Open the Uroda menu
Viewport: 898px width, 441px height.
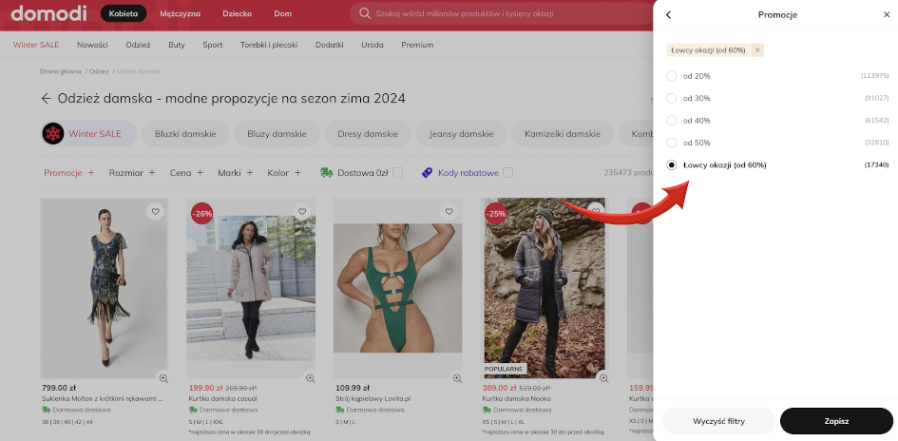(x=373, y=45)
